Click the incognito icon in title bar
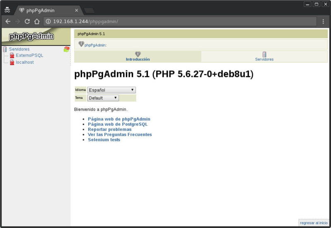Image resolution: width=331 pixels, height=228 pixels. click(7, 10)
